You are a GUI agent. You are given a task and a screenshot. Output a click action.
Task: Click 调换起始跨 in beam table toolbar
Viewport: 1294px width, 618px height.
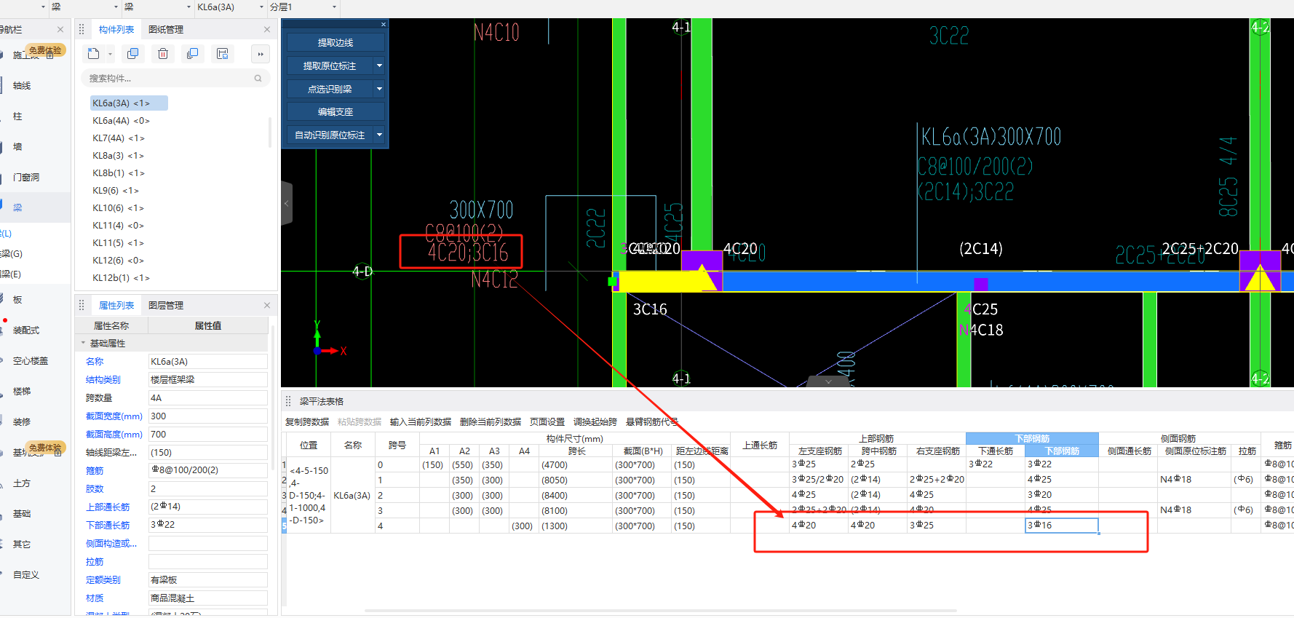point(595,422)
